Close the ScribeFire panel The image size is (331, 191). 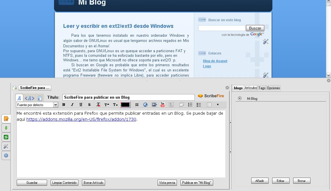click(329, 80)
